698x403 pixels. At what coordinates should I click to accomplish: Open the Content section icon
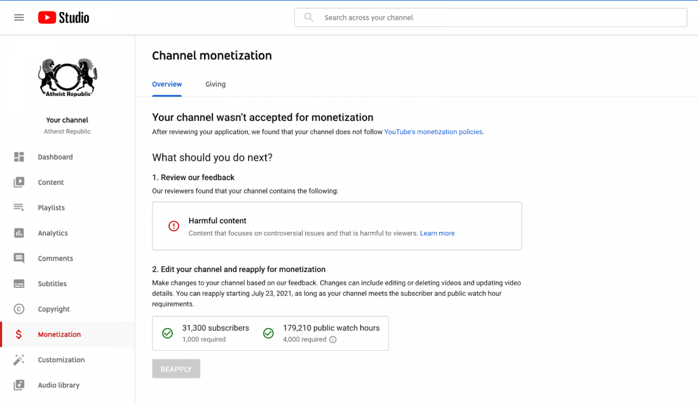19,182
